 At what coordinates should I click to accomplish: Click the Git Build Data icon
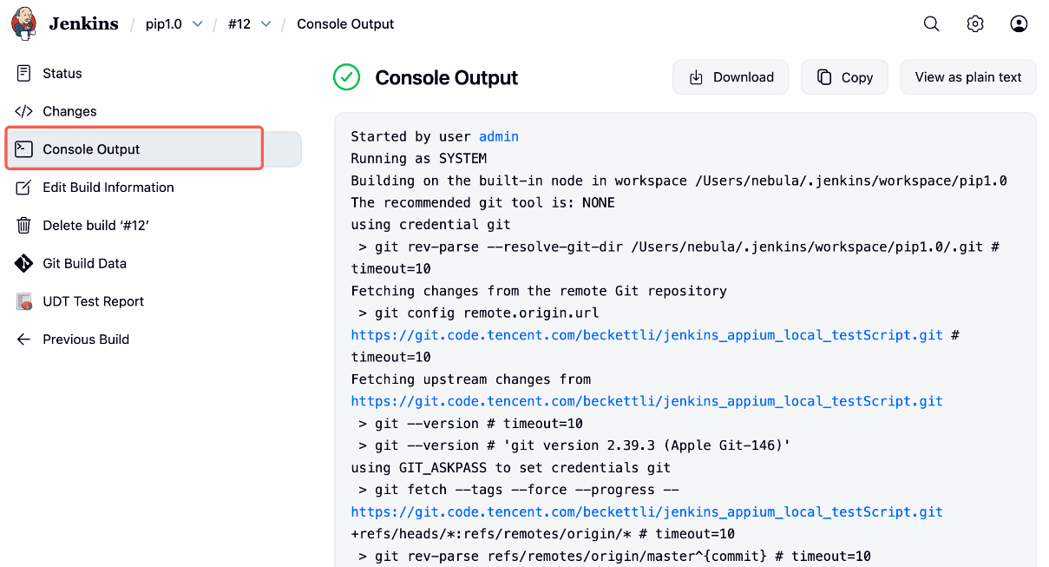(x=24, y=263)
